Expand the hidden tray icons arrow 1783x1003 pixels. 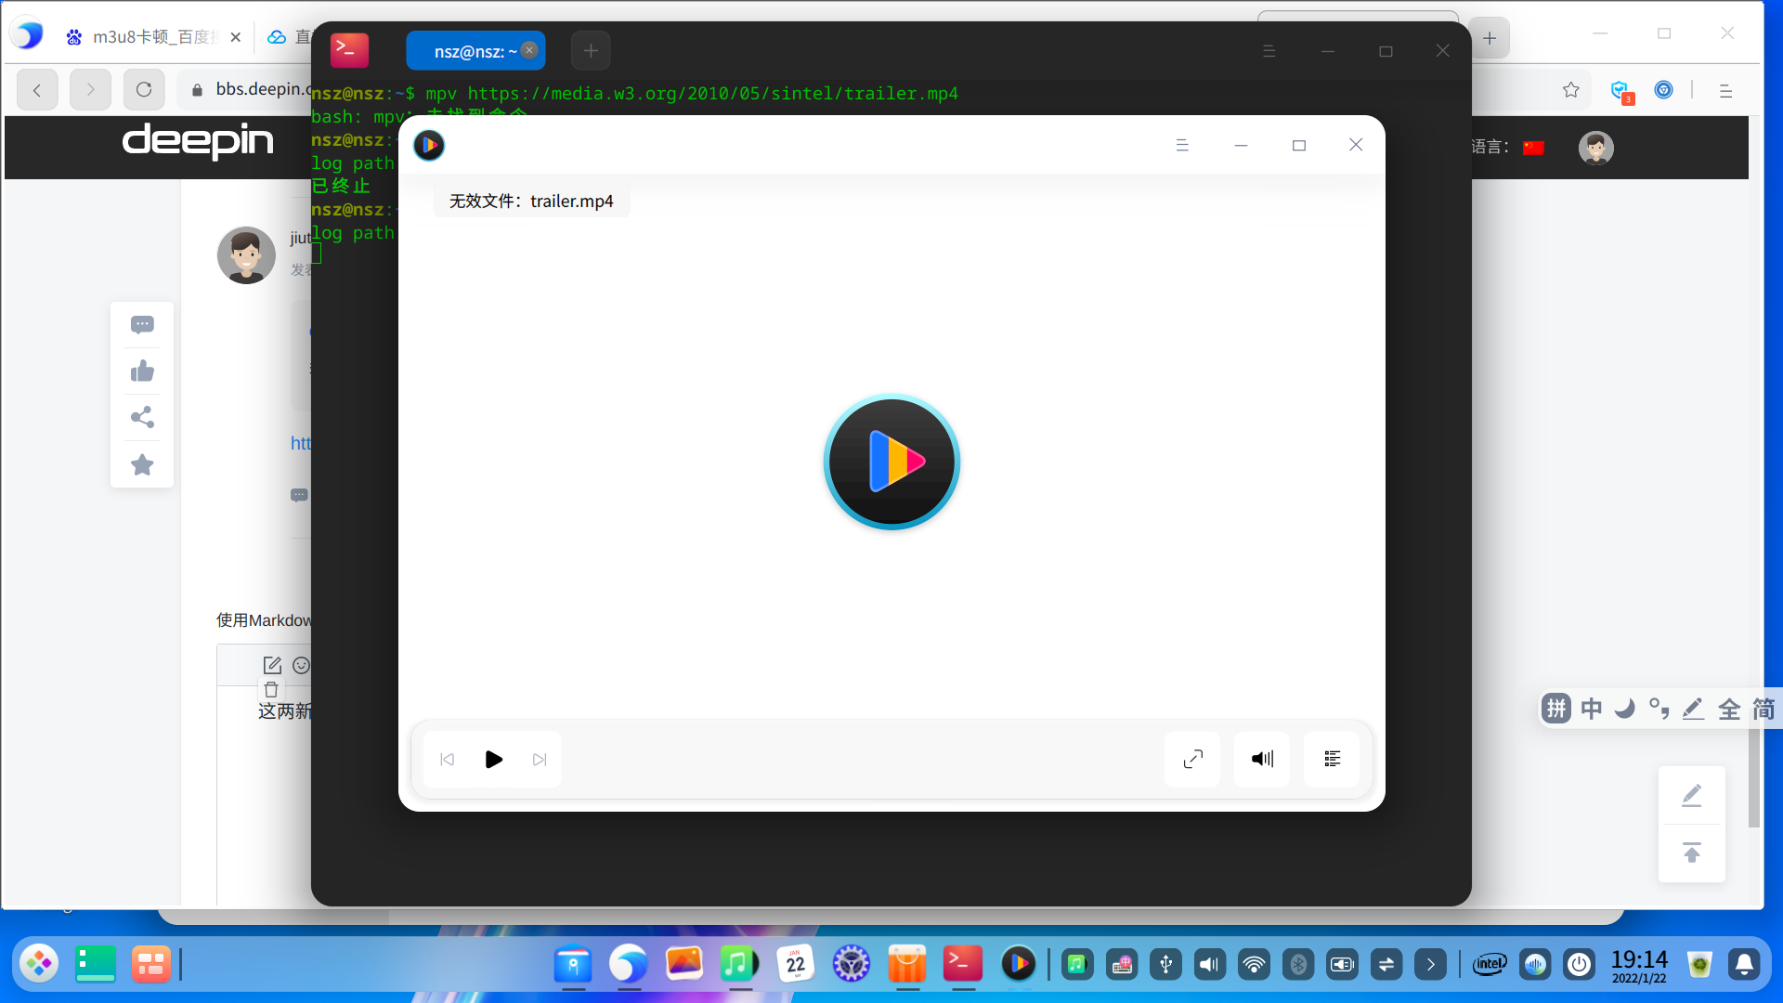pos(1430,965)
